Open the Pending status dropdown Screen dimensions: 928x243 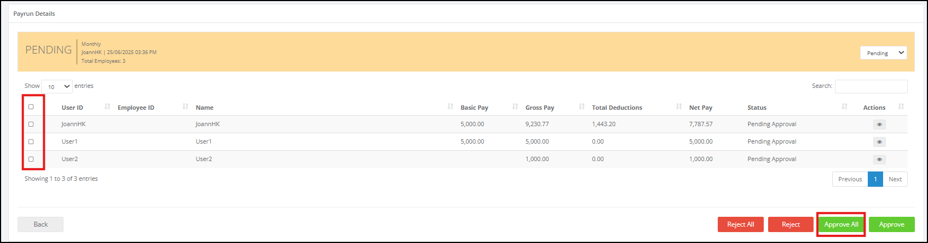pyautogui.click(x=884, y=53)
